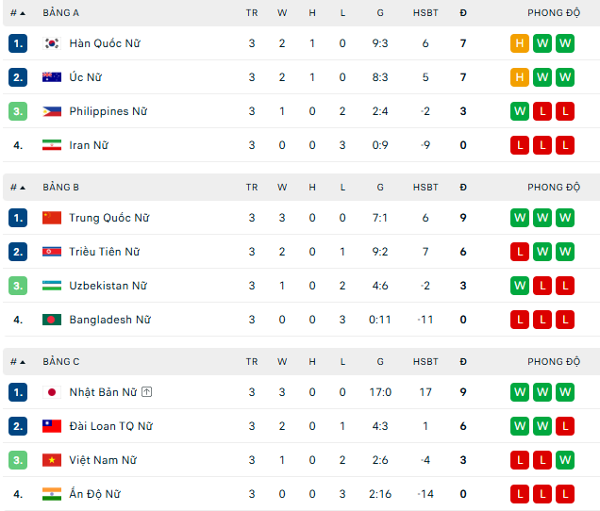This screenshot has width=600, height=511.
Task: Click the Australia flag icon
Action: point(52,77)
